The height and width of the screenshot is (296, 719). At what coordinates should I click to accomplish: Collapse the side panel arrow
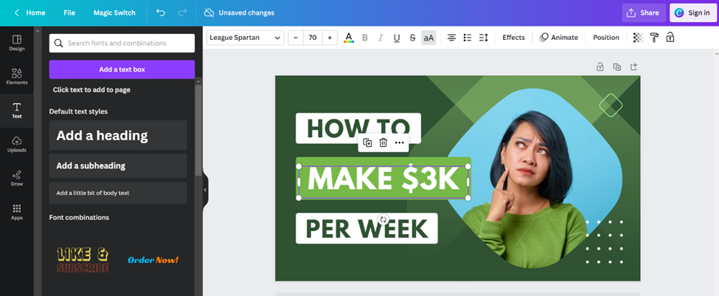click(x=205, y=190)
